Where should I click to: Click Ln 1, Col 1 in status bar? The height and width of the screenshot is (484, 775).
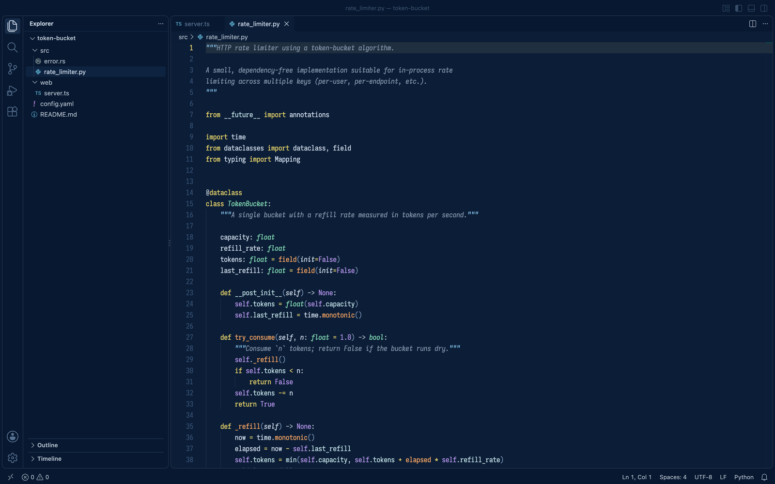click(x=636, y=477)
